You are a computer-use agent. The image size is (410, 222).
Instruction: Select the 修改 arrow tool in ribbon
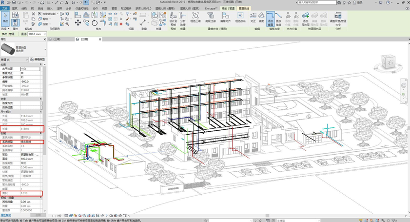tap(5, 17)
